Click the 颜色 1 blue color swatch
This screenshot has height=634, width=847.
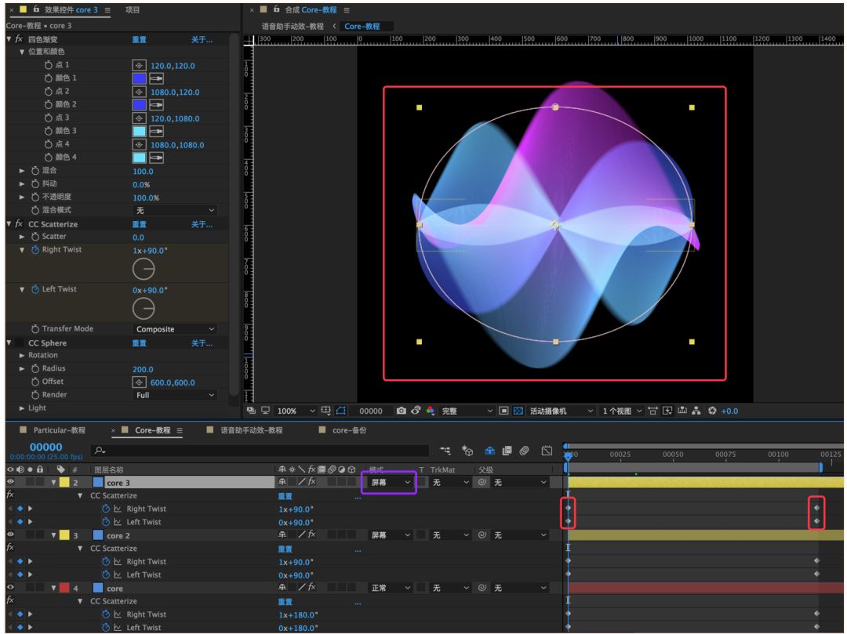(139, 79)
